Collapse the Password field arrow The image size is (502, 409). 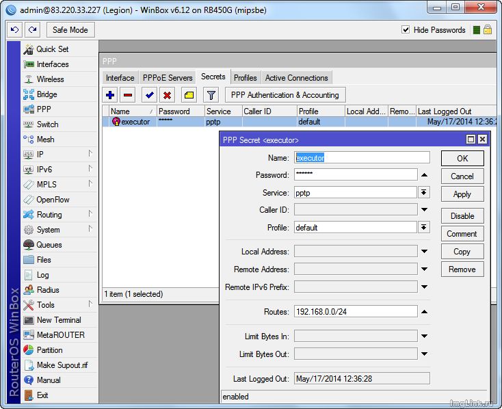[x=424, y=175]
